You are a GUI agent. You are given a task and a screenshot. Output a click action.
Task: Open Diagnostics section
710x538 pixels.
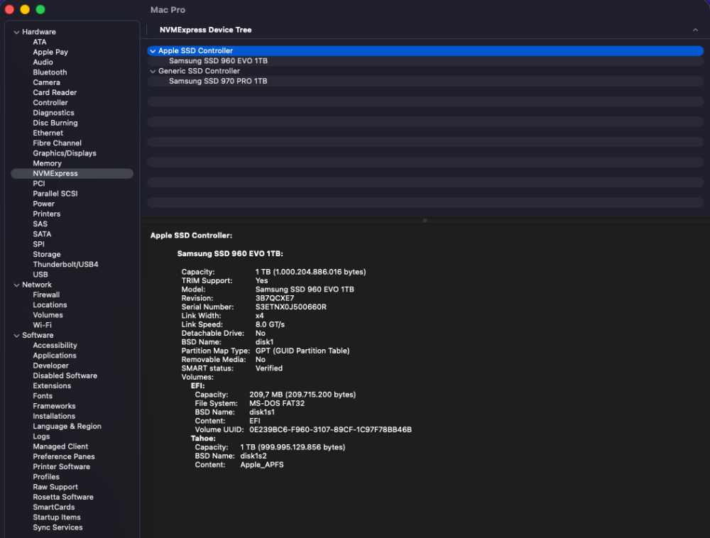point(53,113)
